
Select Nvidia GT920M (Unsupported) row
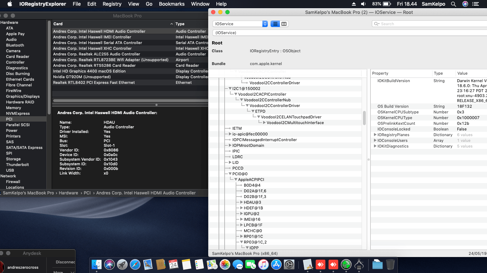(130, 77)
